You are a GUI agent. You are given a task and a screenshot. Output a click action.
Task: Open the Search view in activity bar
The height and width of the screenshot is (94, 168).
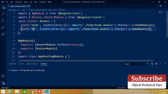click(x=3, y=14)
